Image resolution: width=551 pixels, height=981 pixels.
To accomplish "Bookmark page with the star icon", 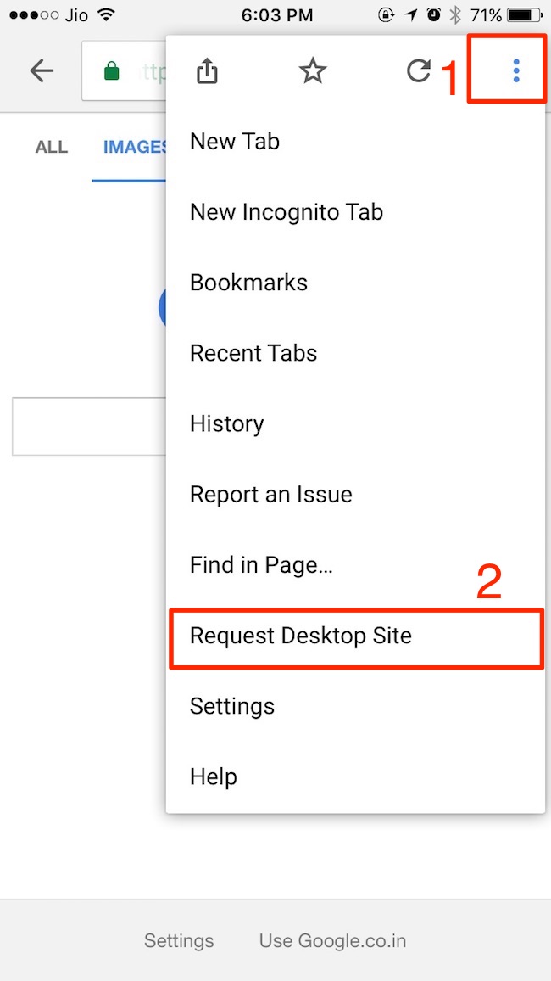I will click(313, 71).
